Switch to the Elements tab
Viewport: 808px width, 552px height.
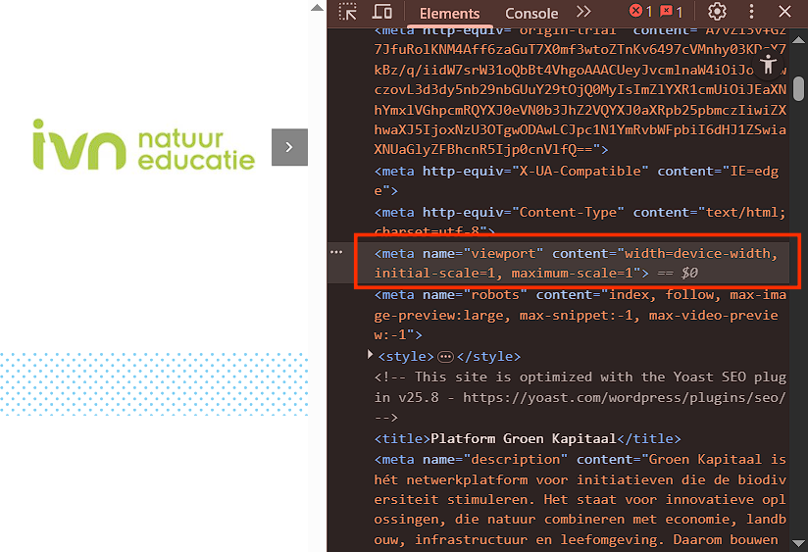(449, 14)
